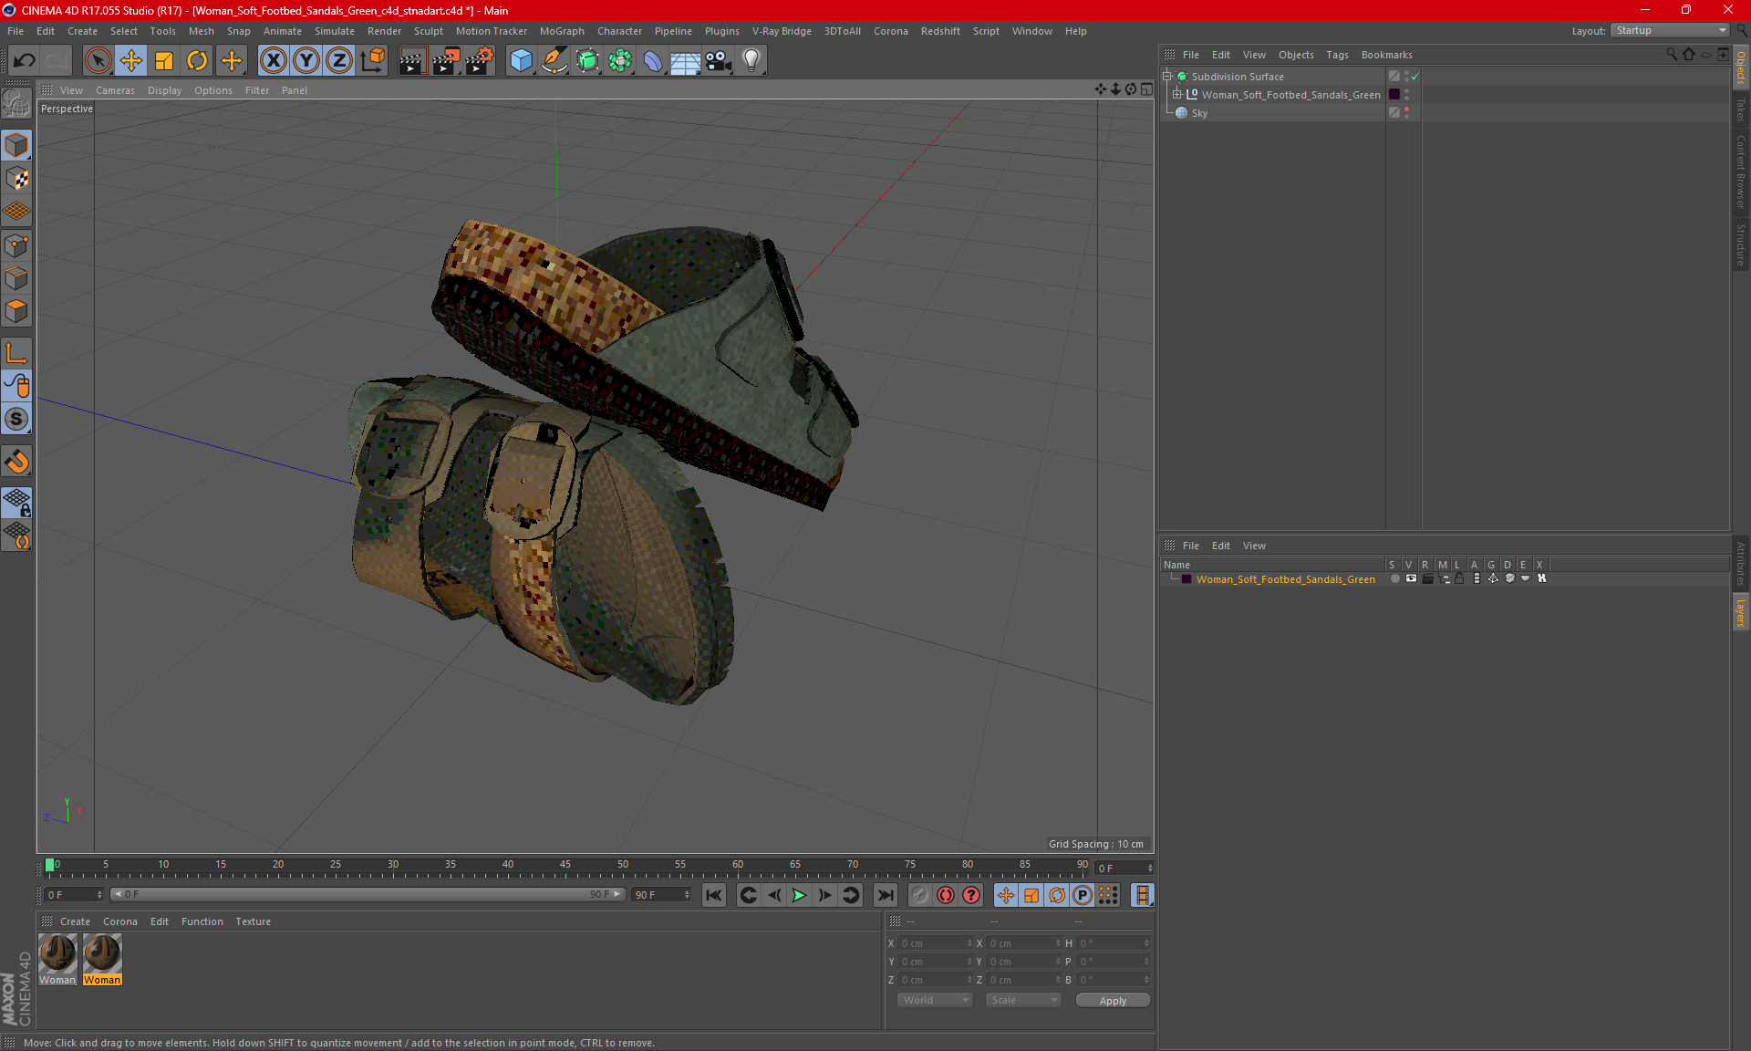Add a Cube primitive object
Viewport: 1751px width, 1051px height.
[521, 61]
